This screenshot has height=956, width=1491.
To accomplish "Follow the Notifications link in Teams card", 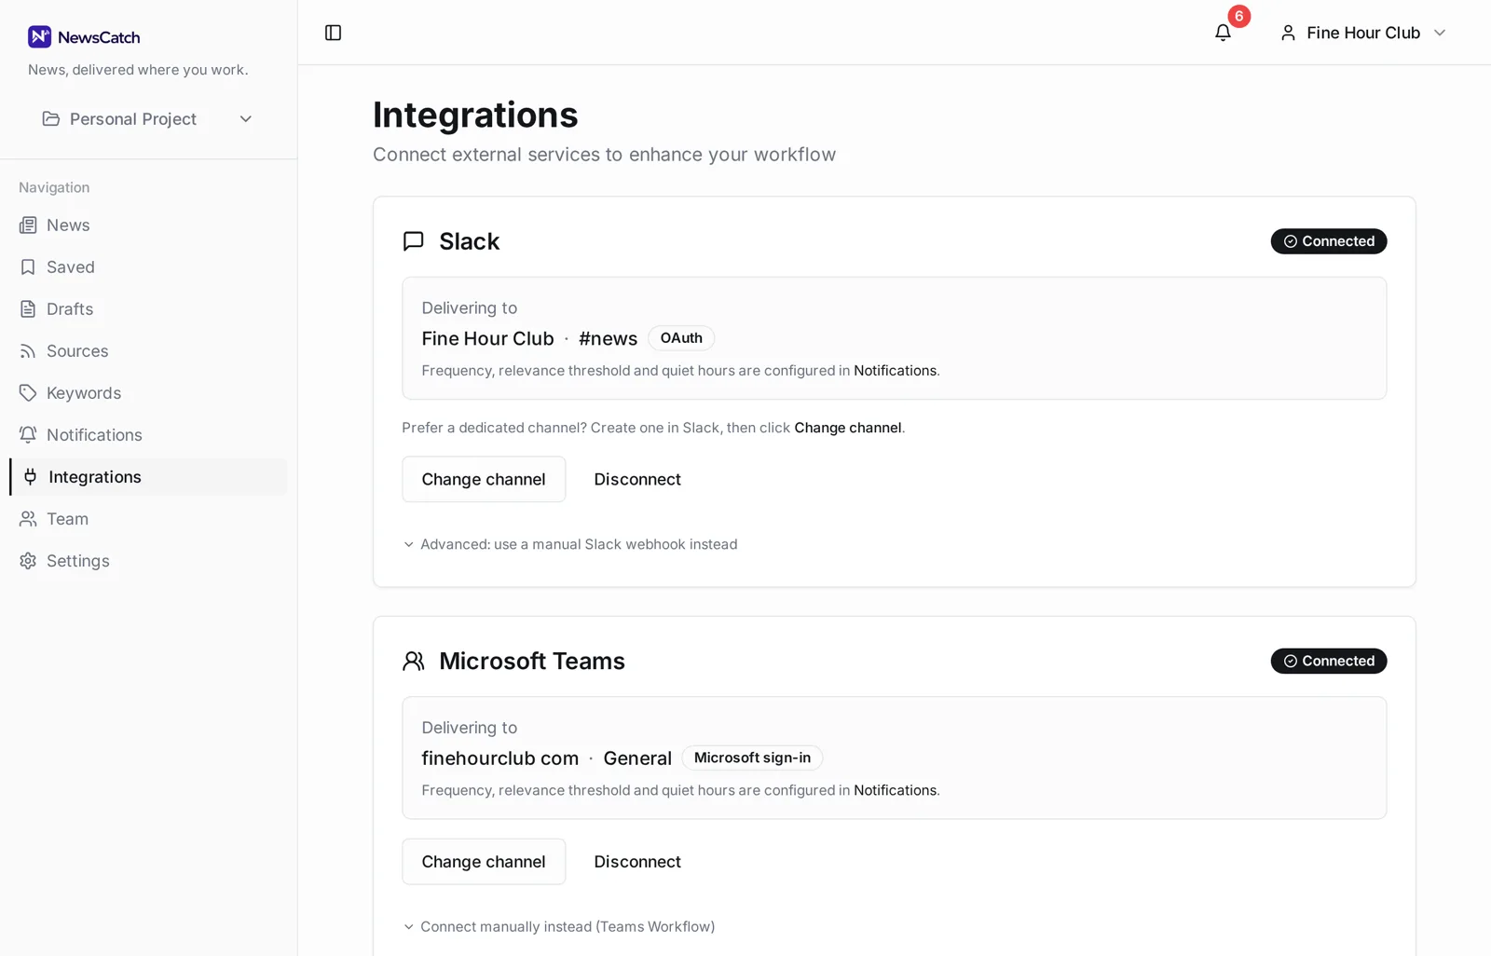I will click(895, 790).
